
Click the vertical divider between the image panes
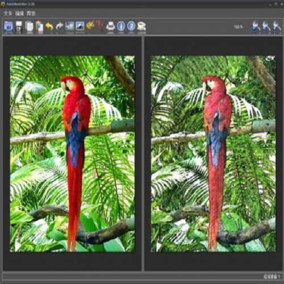[x=143, y=153]
